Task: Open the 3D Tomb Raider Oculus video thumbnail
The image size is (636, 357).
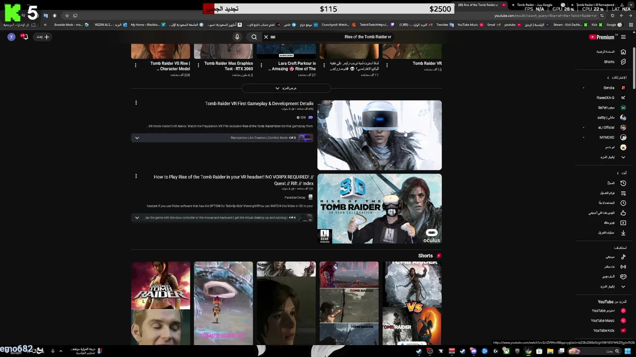Action: (380, 209)
